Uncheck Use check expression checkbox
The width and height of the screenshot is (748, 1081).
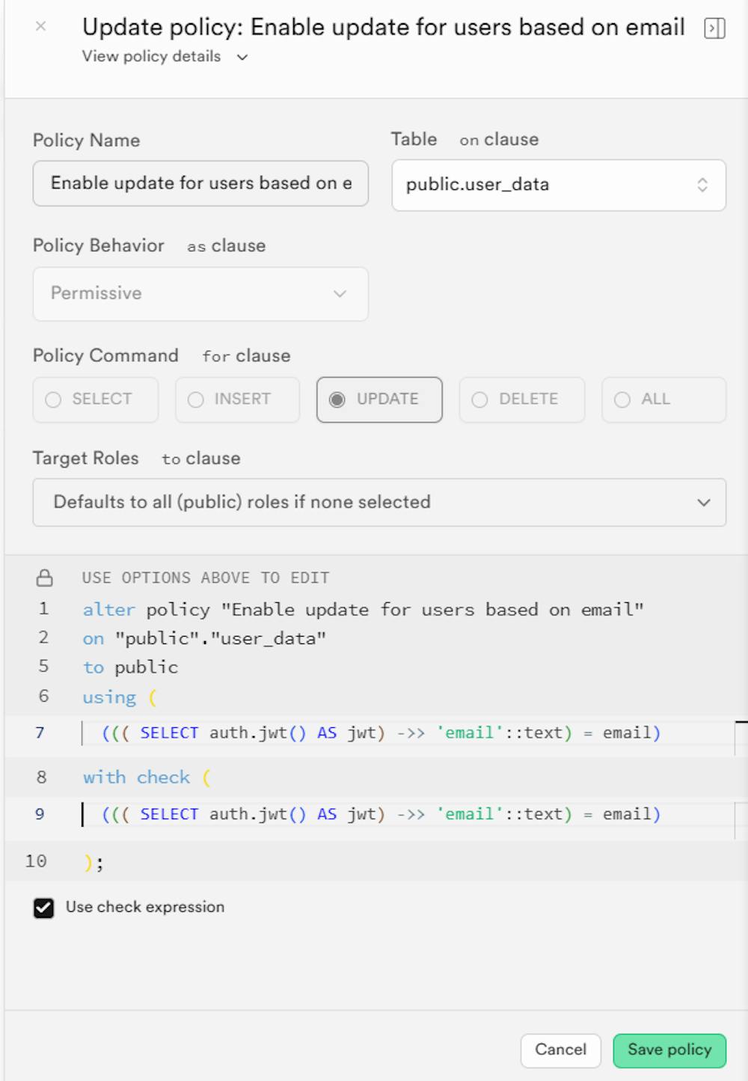(44, 907)
